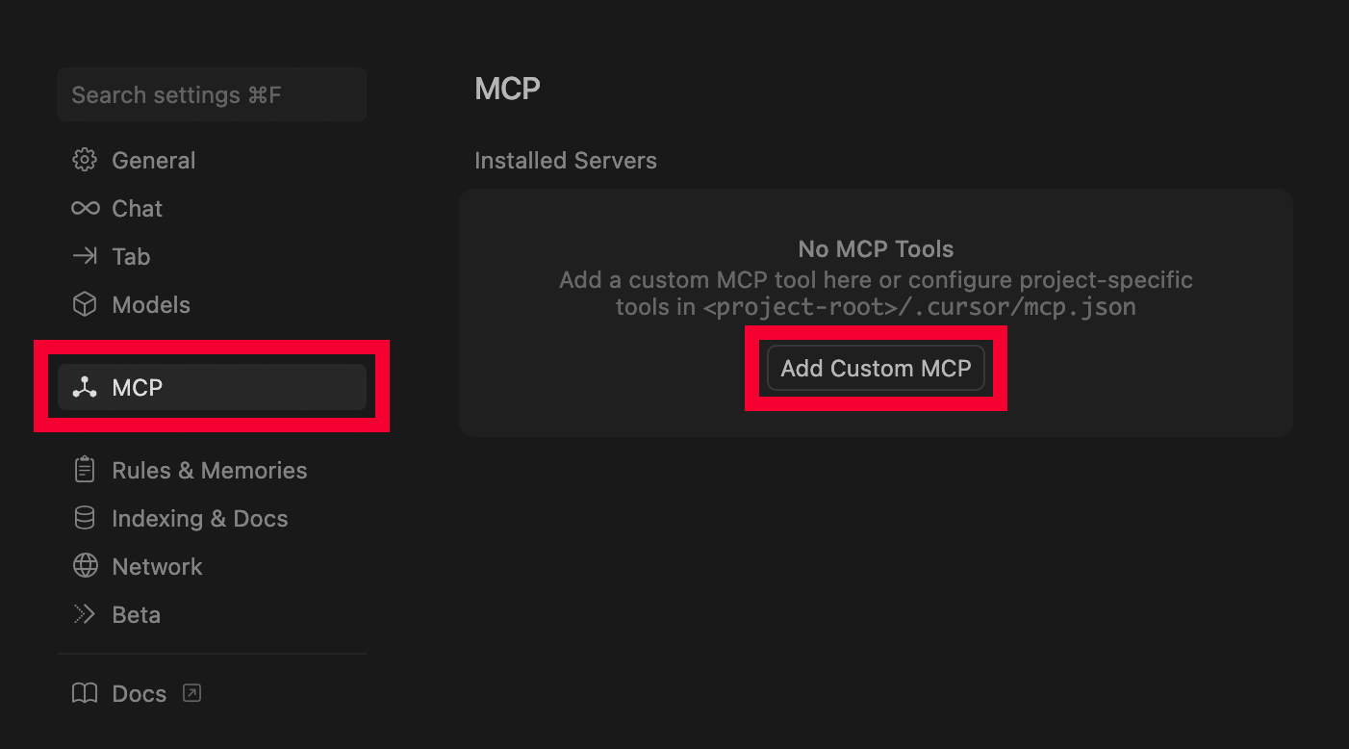Click the Rules & Memories clipboard icon
The height and width of the screenshot is (749, 1349).
point(85,470)
